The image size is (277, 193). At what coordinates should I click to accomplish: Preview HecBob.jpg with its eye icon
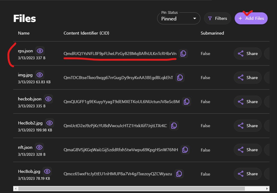point(47,171)
